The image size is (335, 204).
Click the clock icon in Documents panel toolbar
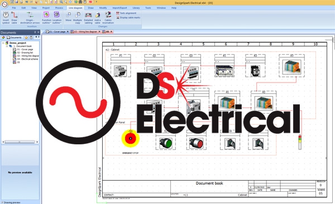pos(31,37)
